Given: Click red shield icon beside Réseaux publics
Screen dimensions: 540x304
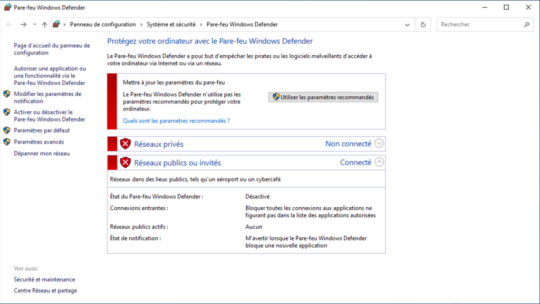Looking at the screenshot, I should click(126, 162).
